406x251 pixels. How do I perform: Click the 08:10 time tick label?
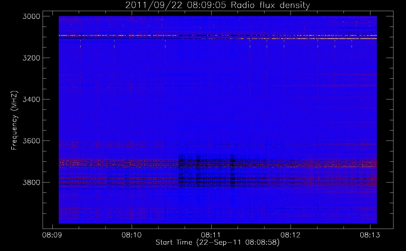pyautogui.click(x=131, y=235)
